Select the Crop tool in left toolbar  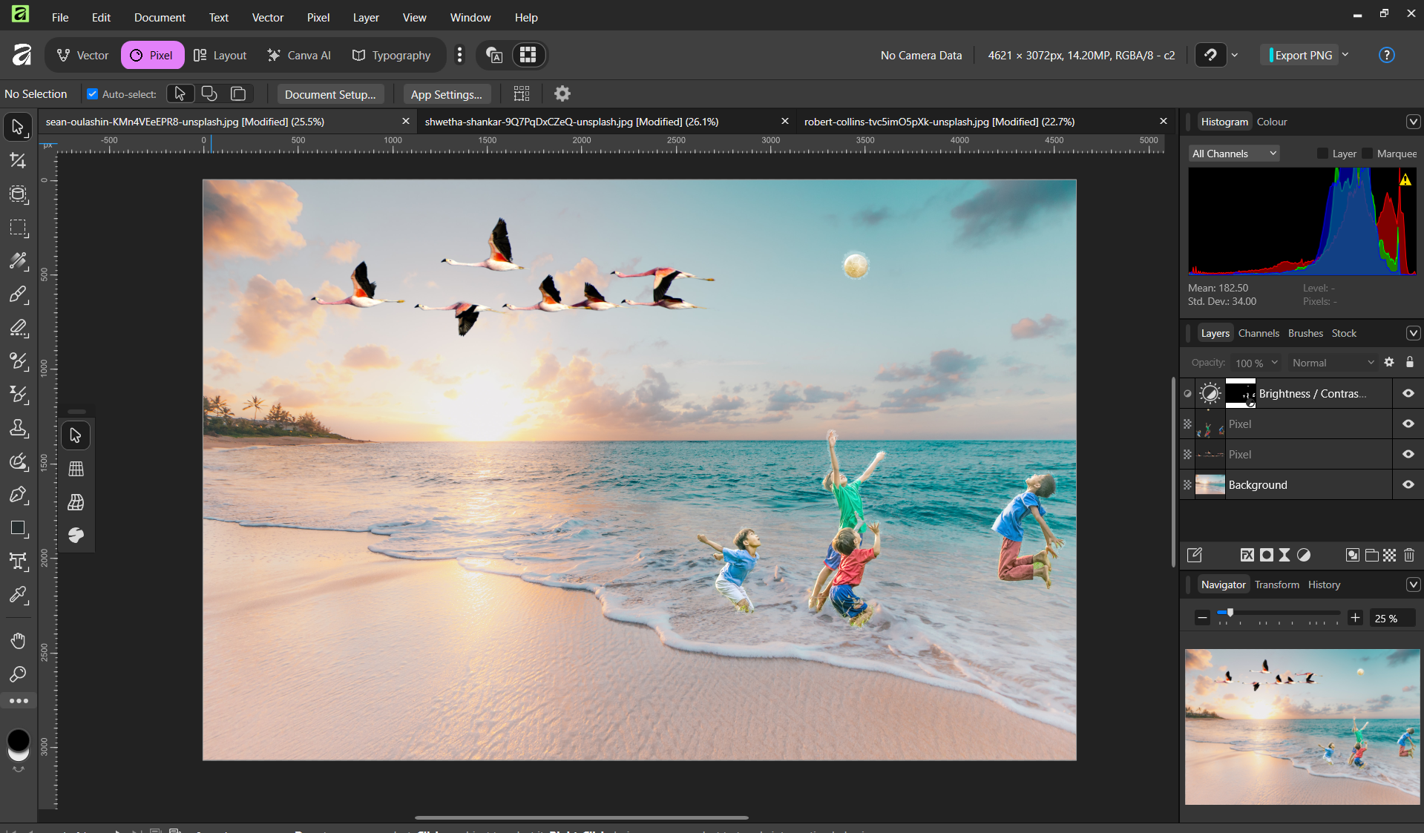(x=18, y=161)
